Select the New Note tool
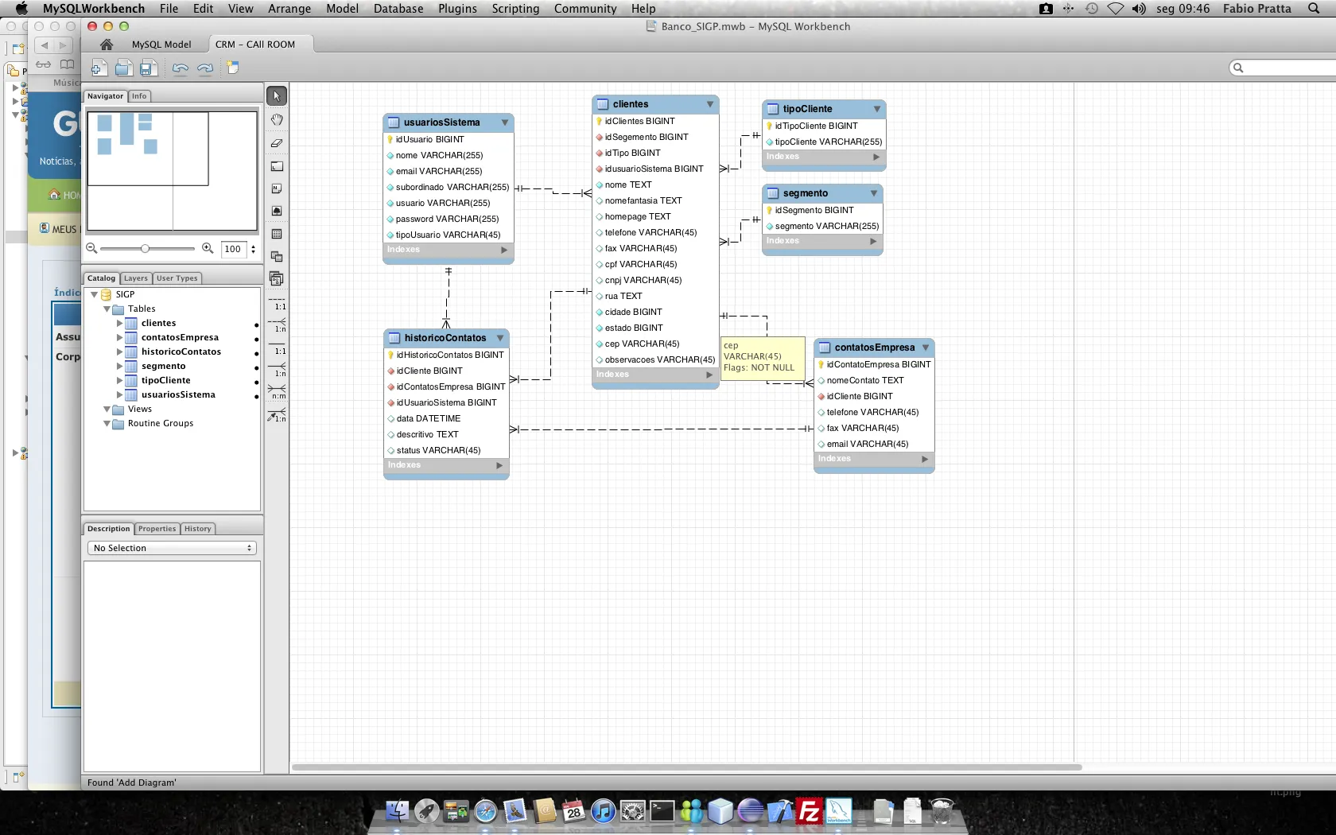Viewport: 1336px width, 835px height. tap(277, 189)
